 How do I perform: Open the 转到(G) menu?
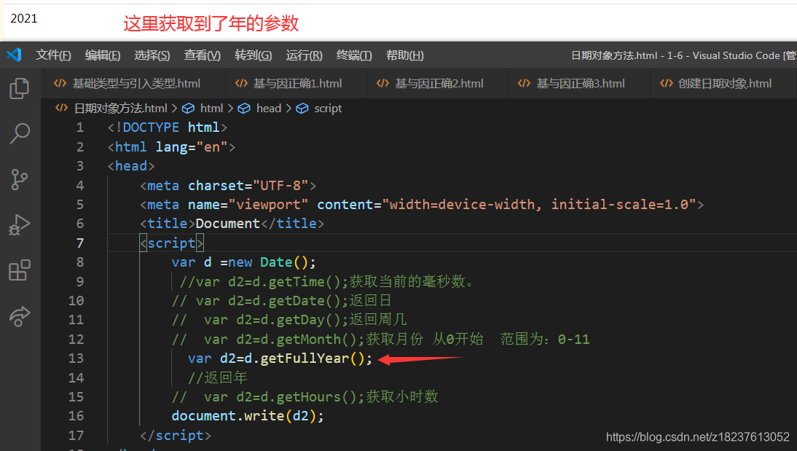click(x=253, y=55)
